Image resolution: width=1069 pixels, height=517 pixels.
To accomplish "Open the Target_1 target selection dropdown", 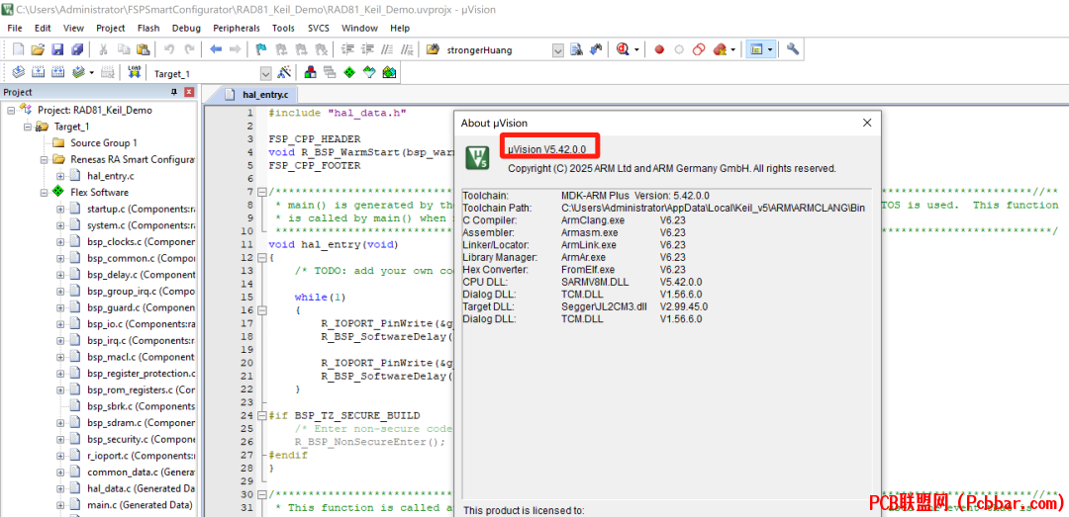I will click(x=266, y=73).
